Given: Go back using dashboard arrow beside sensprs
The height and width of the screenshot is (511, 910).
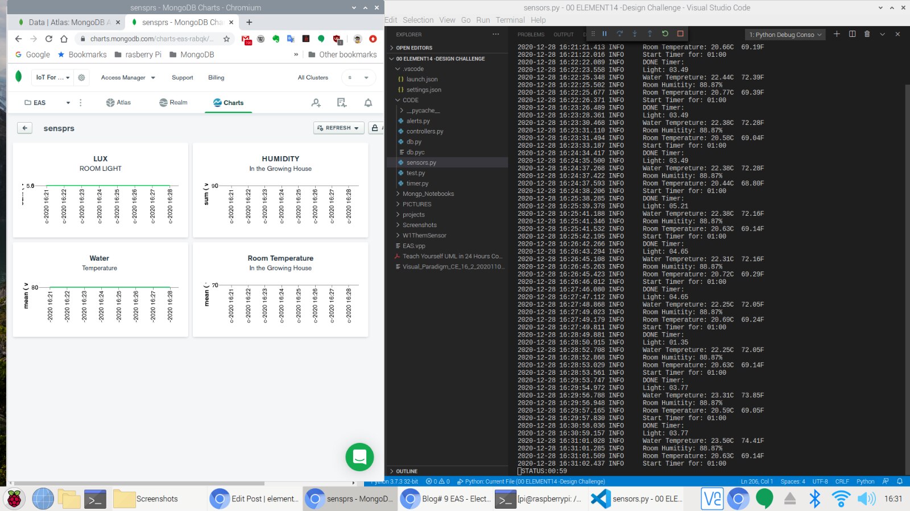Looking at the screenshot, I should pos(25,128).
